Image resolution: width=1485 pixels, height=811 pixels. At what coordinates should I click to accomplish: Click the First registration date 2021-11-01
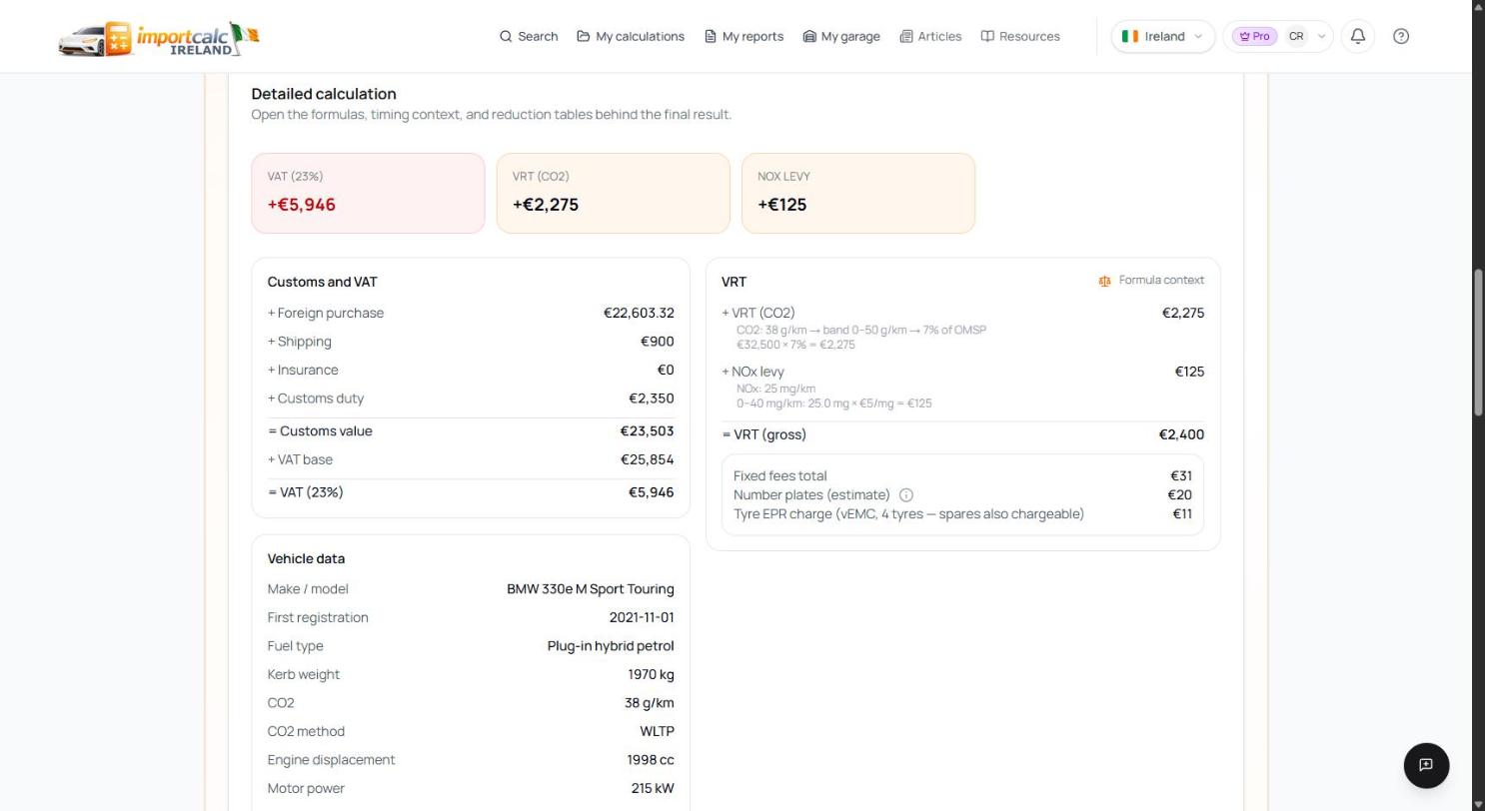[642, 618]
